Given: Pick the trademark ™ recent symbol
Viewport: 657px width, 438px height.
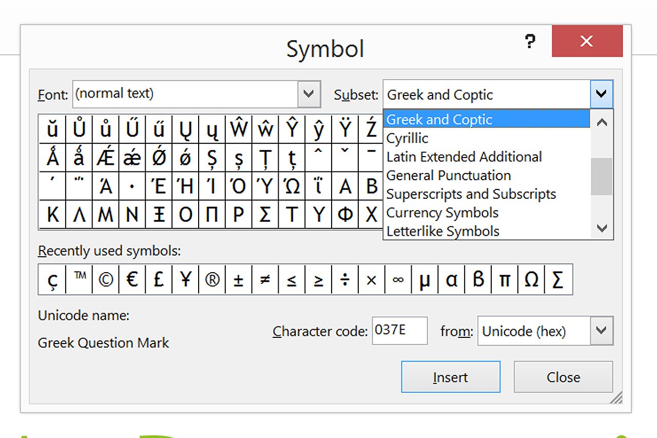Looking at the screenshot, I should tap(79, 279).
